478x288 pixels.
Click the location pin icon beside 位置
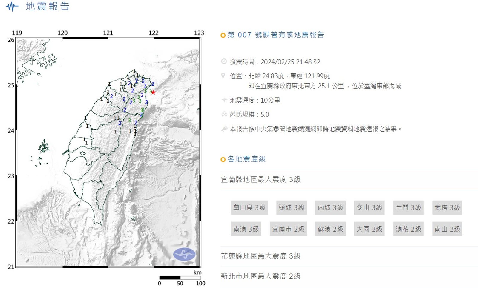[x=223, y=76]
